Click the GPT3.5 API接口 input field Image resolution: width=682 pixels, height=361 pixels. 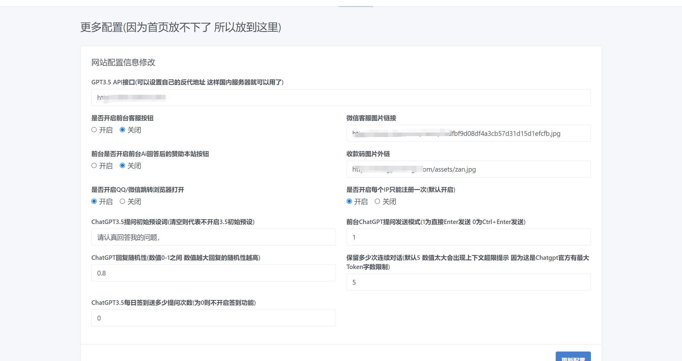pyautogui.click(x=341, y=98)
